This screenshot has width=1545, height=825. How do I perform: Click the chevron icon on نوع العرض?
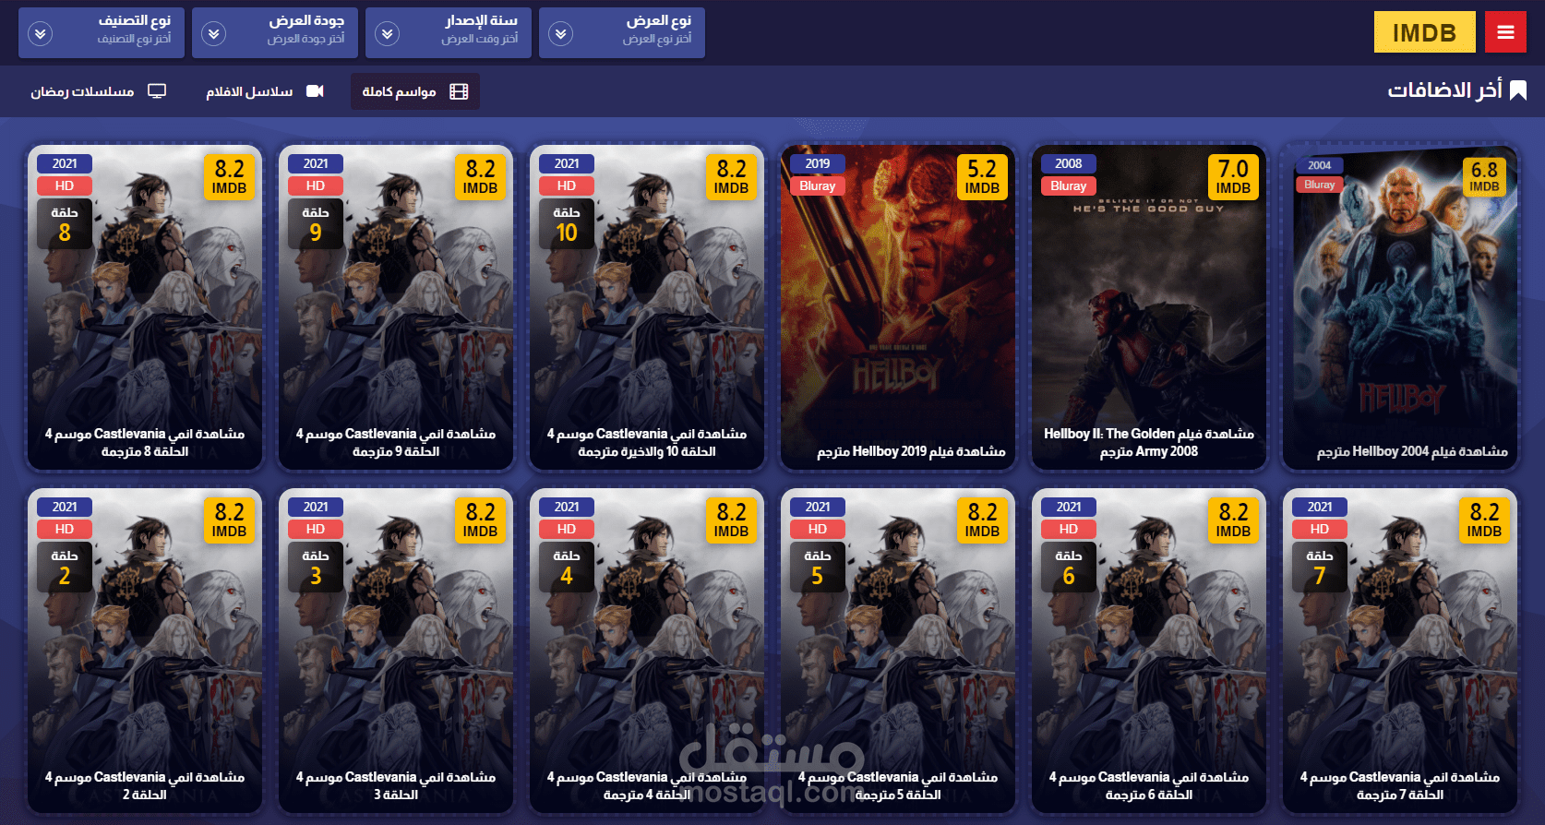coord(560,33)
